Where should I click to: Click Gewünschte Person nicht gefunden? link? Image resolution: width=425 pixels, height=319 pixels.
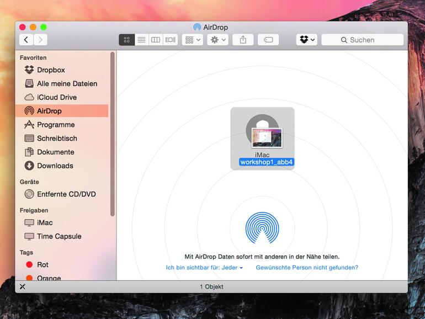pos(307,268)
